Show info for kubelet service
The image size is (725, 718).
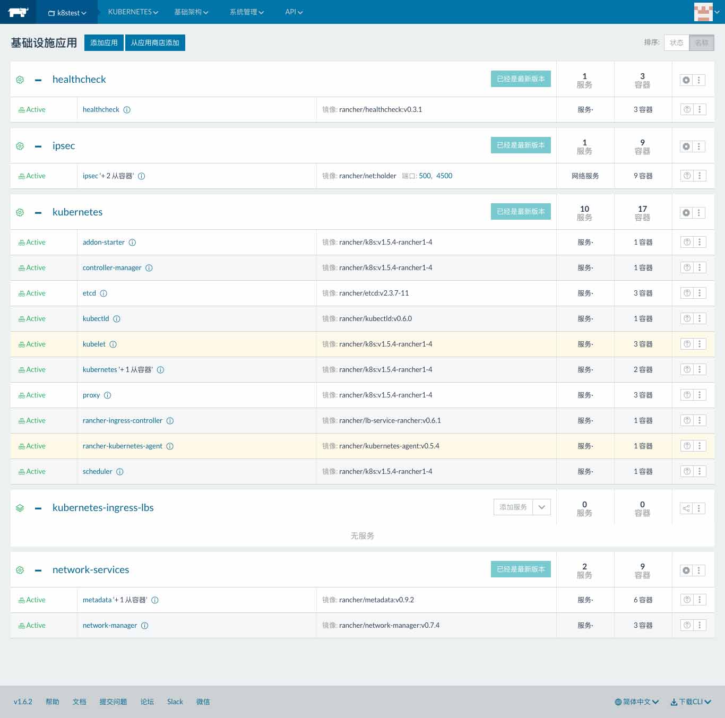pos(113,344)
